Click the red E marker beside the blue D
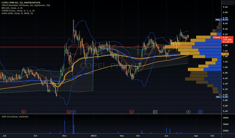 pyautogui.click(x=69, y=112)
